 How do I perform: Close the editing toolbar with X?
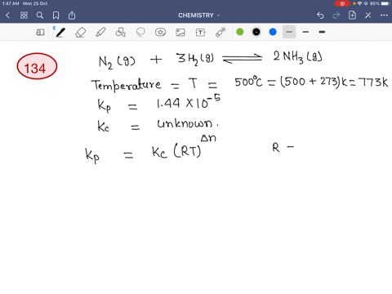click(x=368, y=16)
